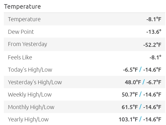Image resolution: width=166 pixels, height=125 pixels.
Task: Click the weekly high value 50.7°F
Action: tap(130, 94)
